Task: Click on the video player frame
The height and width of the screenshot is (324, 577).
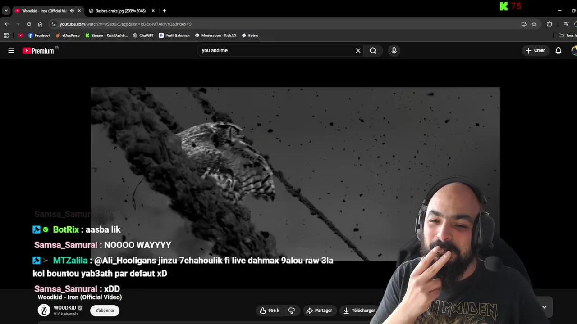Action: point(295,174)
